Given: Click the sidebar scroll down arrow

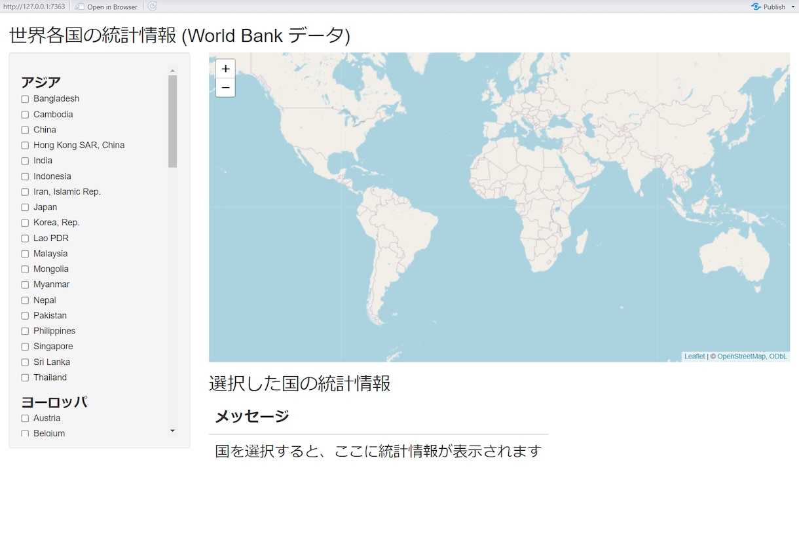Looking at the screenshot, I should [173, 430].
